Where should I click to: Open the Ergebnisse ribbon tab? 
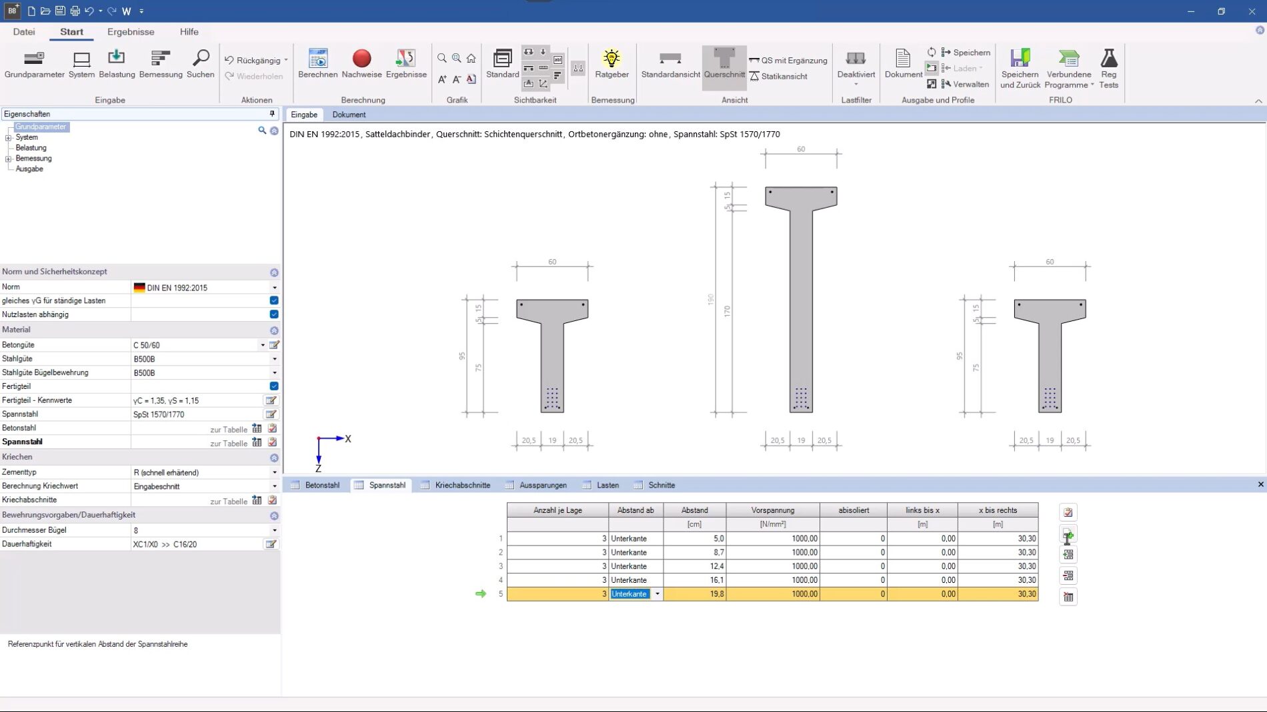tap(131, 32)
